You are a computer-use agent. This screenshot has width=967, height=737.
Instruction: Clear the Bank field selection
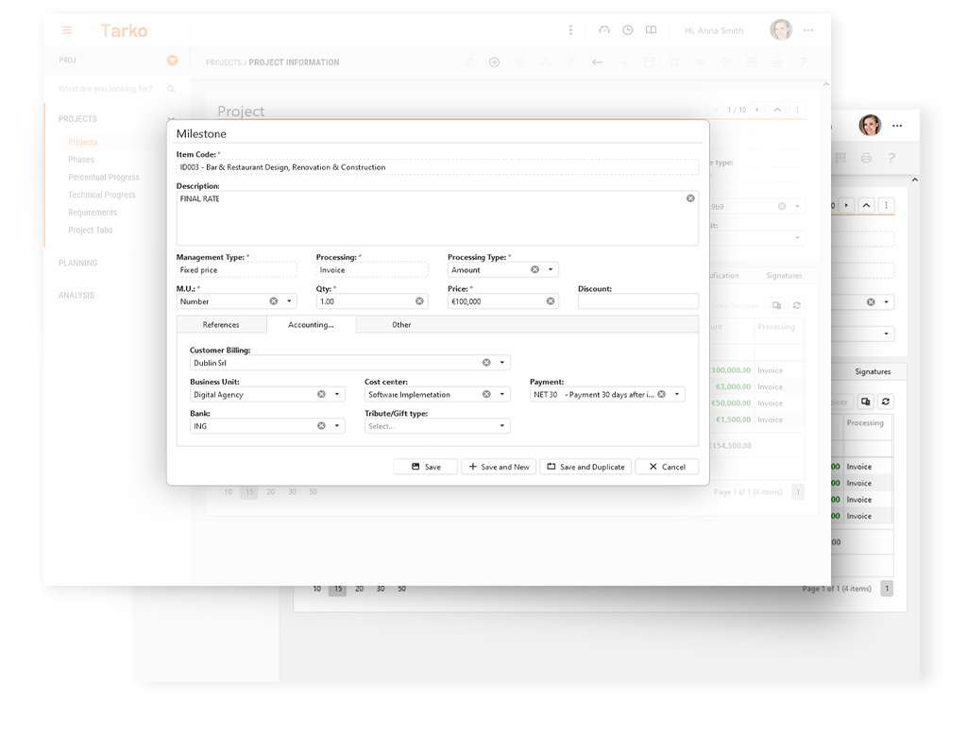pyautogui.click(x=321, y=426)
